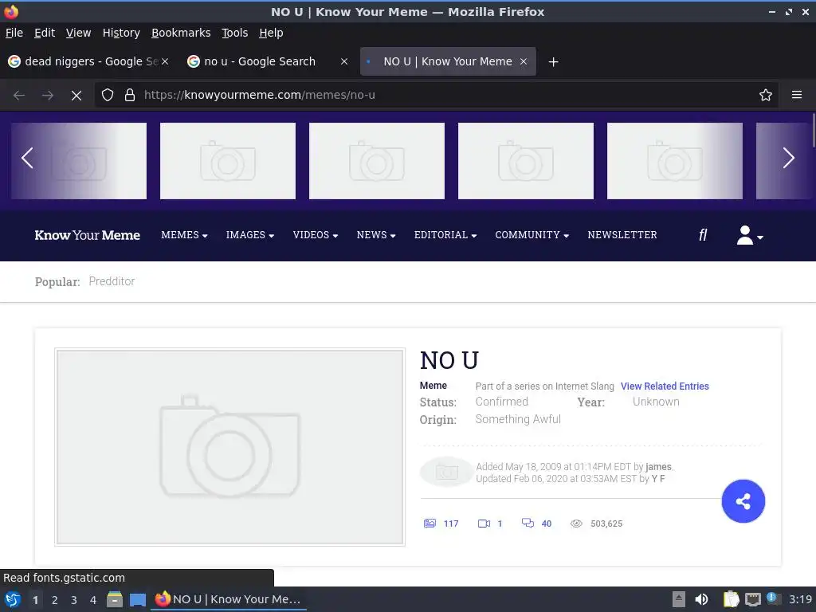Click the URL address bar
816x612 pixels.
(x=437, y=96)
